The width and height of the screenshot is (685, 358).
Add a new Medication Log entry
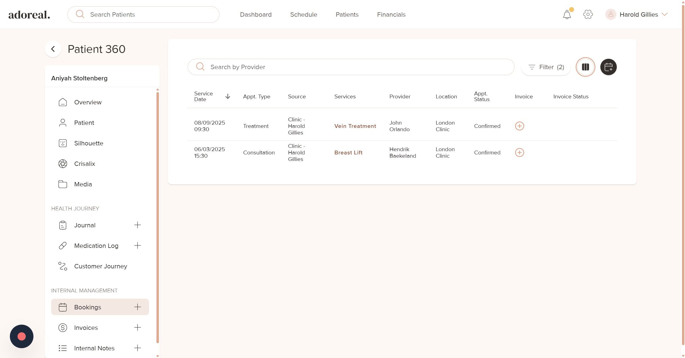point(137,245)
